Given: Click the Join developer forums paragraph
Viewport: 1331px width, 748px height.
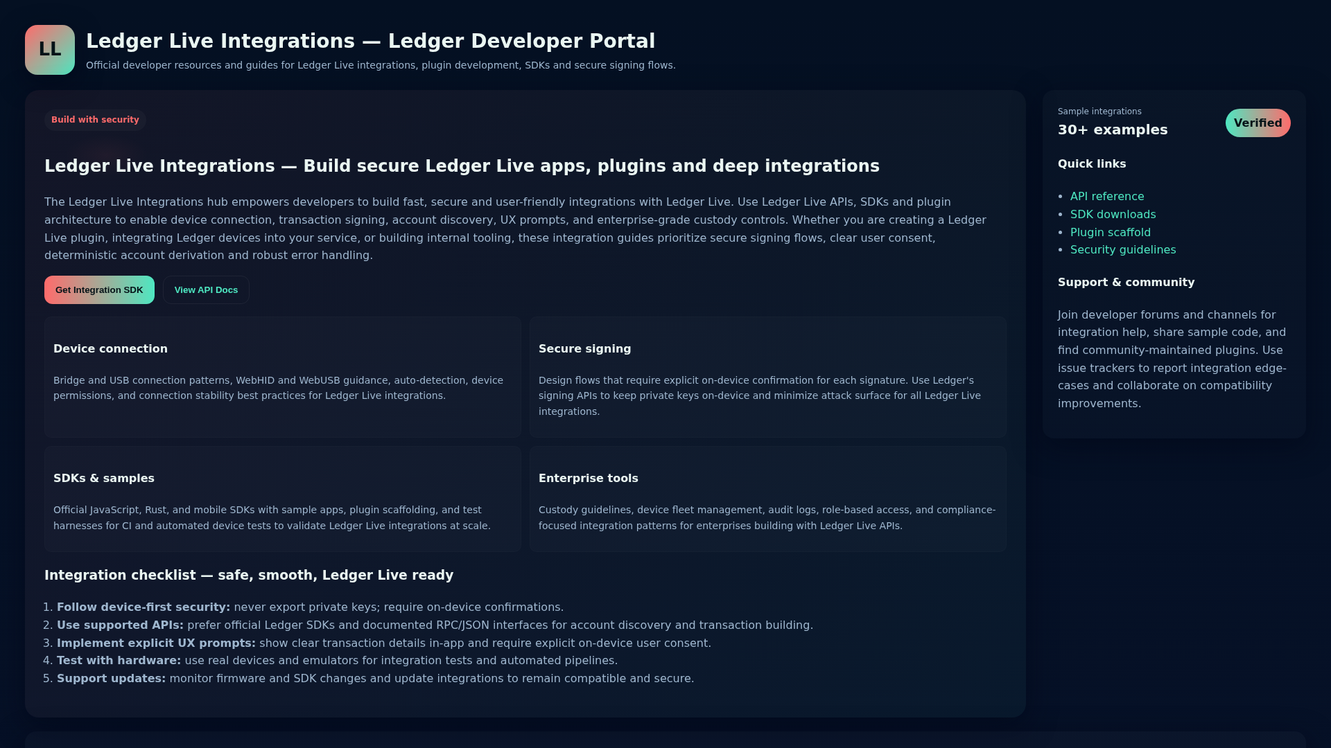Looking at the screenshot, I should (x=1172, y=359).
